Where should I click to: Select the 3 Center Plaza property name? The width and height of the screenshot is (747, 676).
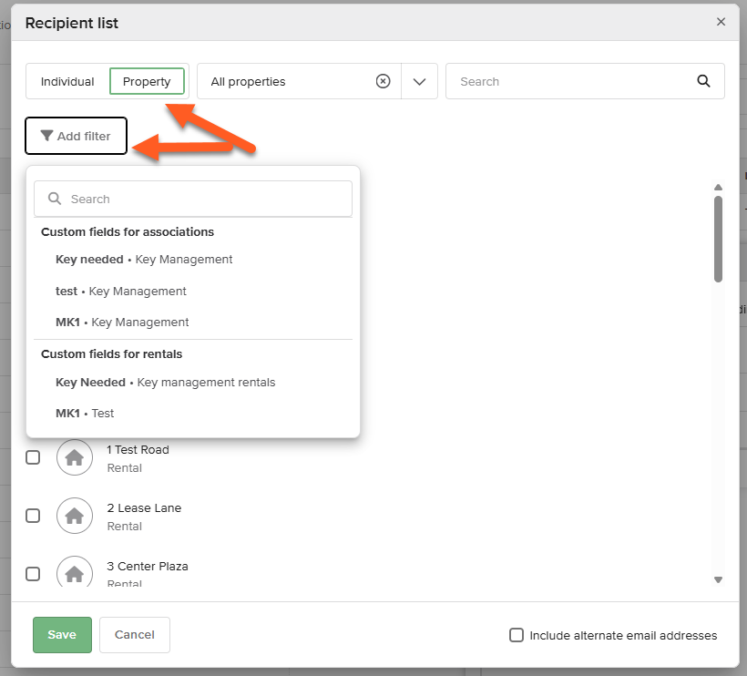[148, 566]
